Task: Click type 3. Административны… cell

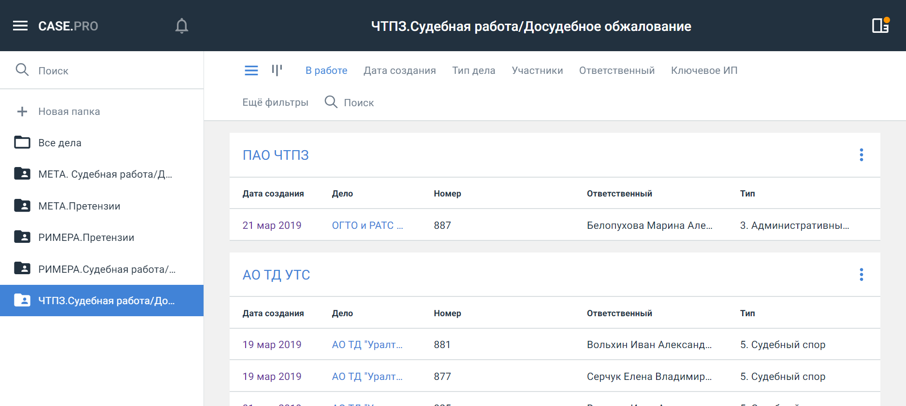Action: pyautogui.click(x=795, y=225)
